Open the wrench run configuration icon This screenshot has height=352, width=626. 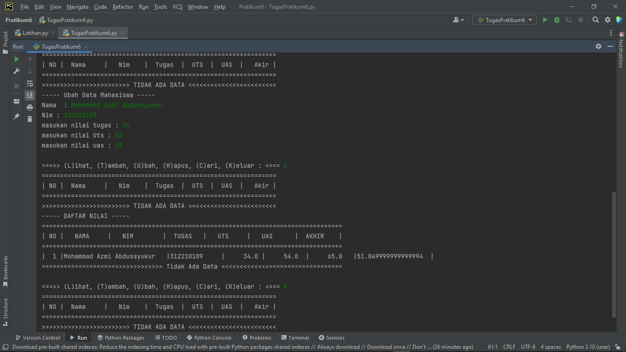[16, 71]
